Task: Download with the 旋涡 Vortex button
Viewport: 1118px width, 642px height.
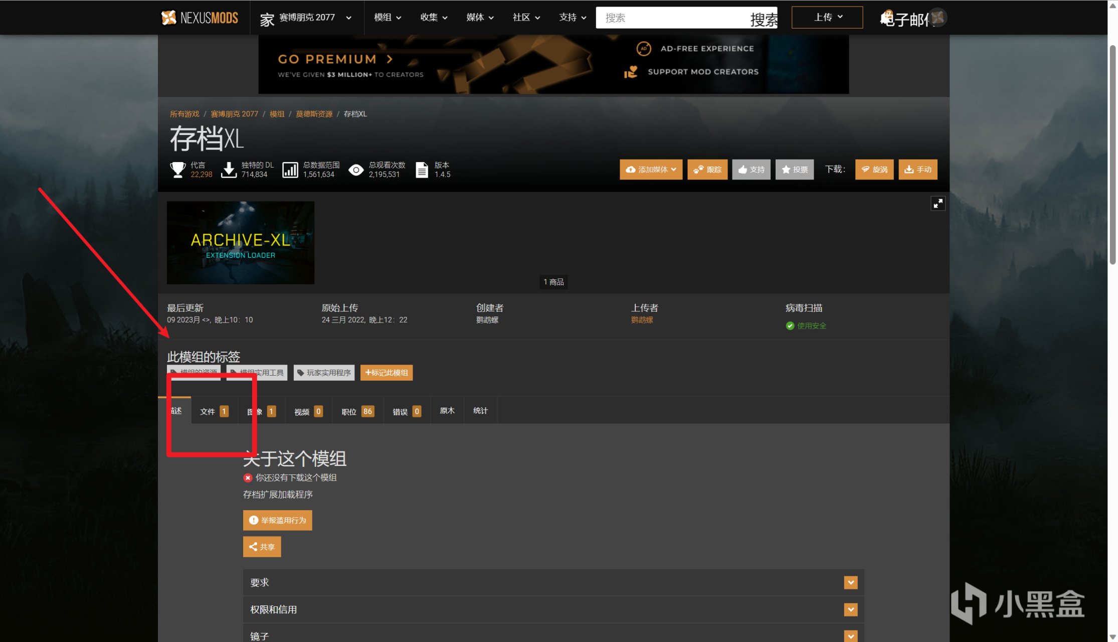Action: (x=874, y=170)
